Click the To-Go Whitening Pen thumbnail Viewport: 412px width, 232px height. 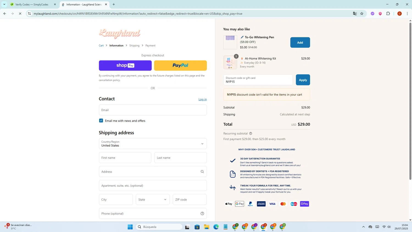pos(230,42)
